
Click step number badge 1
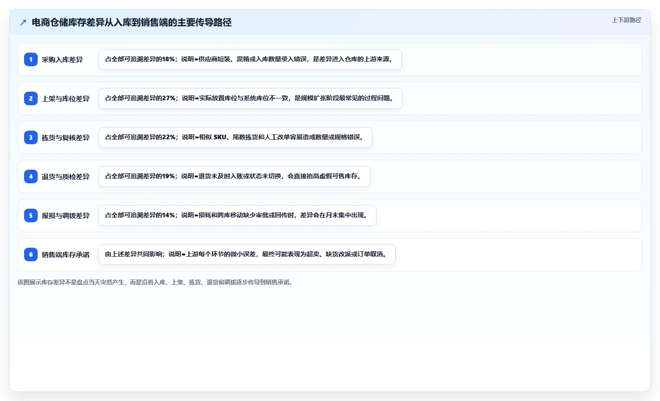pos(31,59)
